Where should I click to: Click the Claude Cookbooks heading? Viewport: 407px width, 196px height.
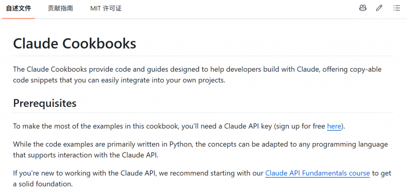75,44
